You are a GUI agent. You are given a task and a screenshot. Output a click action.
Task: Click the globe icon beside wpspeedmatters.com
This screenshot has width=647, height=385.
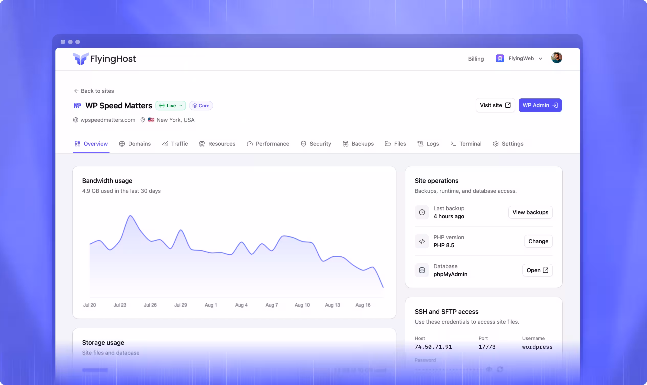(75, 120)
